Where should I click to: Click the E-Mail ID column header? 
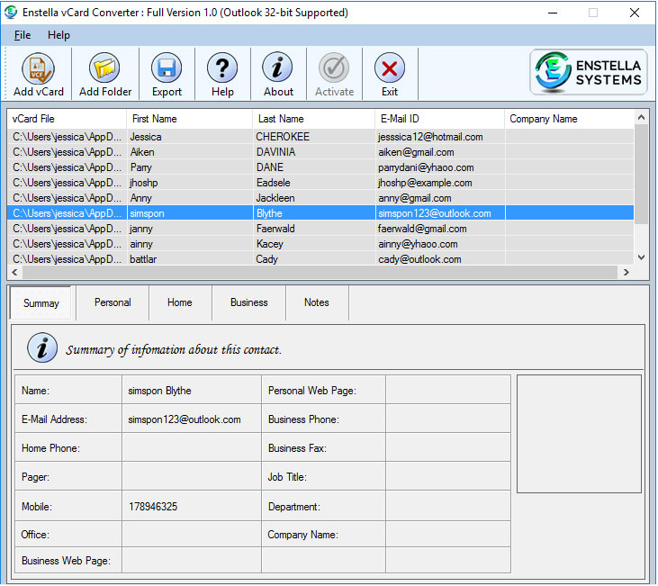[439, 119]
